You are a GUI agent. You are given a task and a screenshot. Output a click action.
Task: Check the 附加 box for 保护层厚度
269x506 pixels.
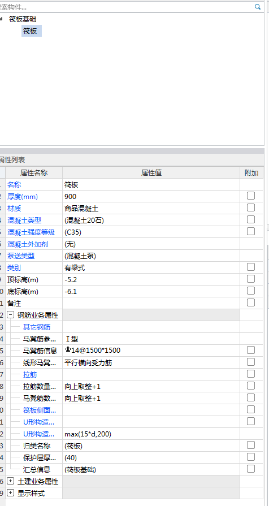[251, 457]
